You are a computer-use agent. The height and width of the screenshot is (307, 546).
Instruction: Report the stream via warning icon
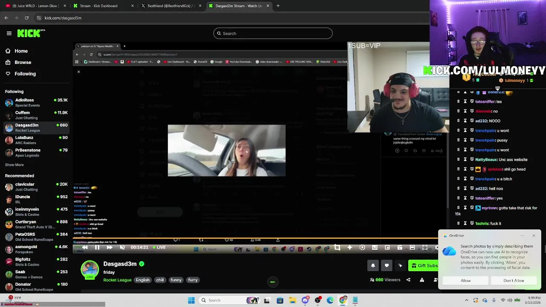(x=422, y=280)
